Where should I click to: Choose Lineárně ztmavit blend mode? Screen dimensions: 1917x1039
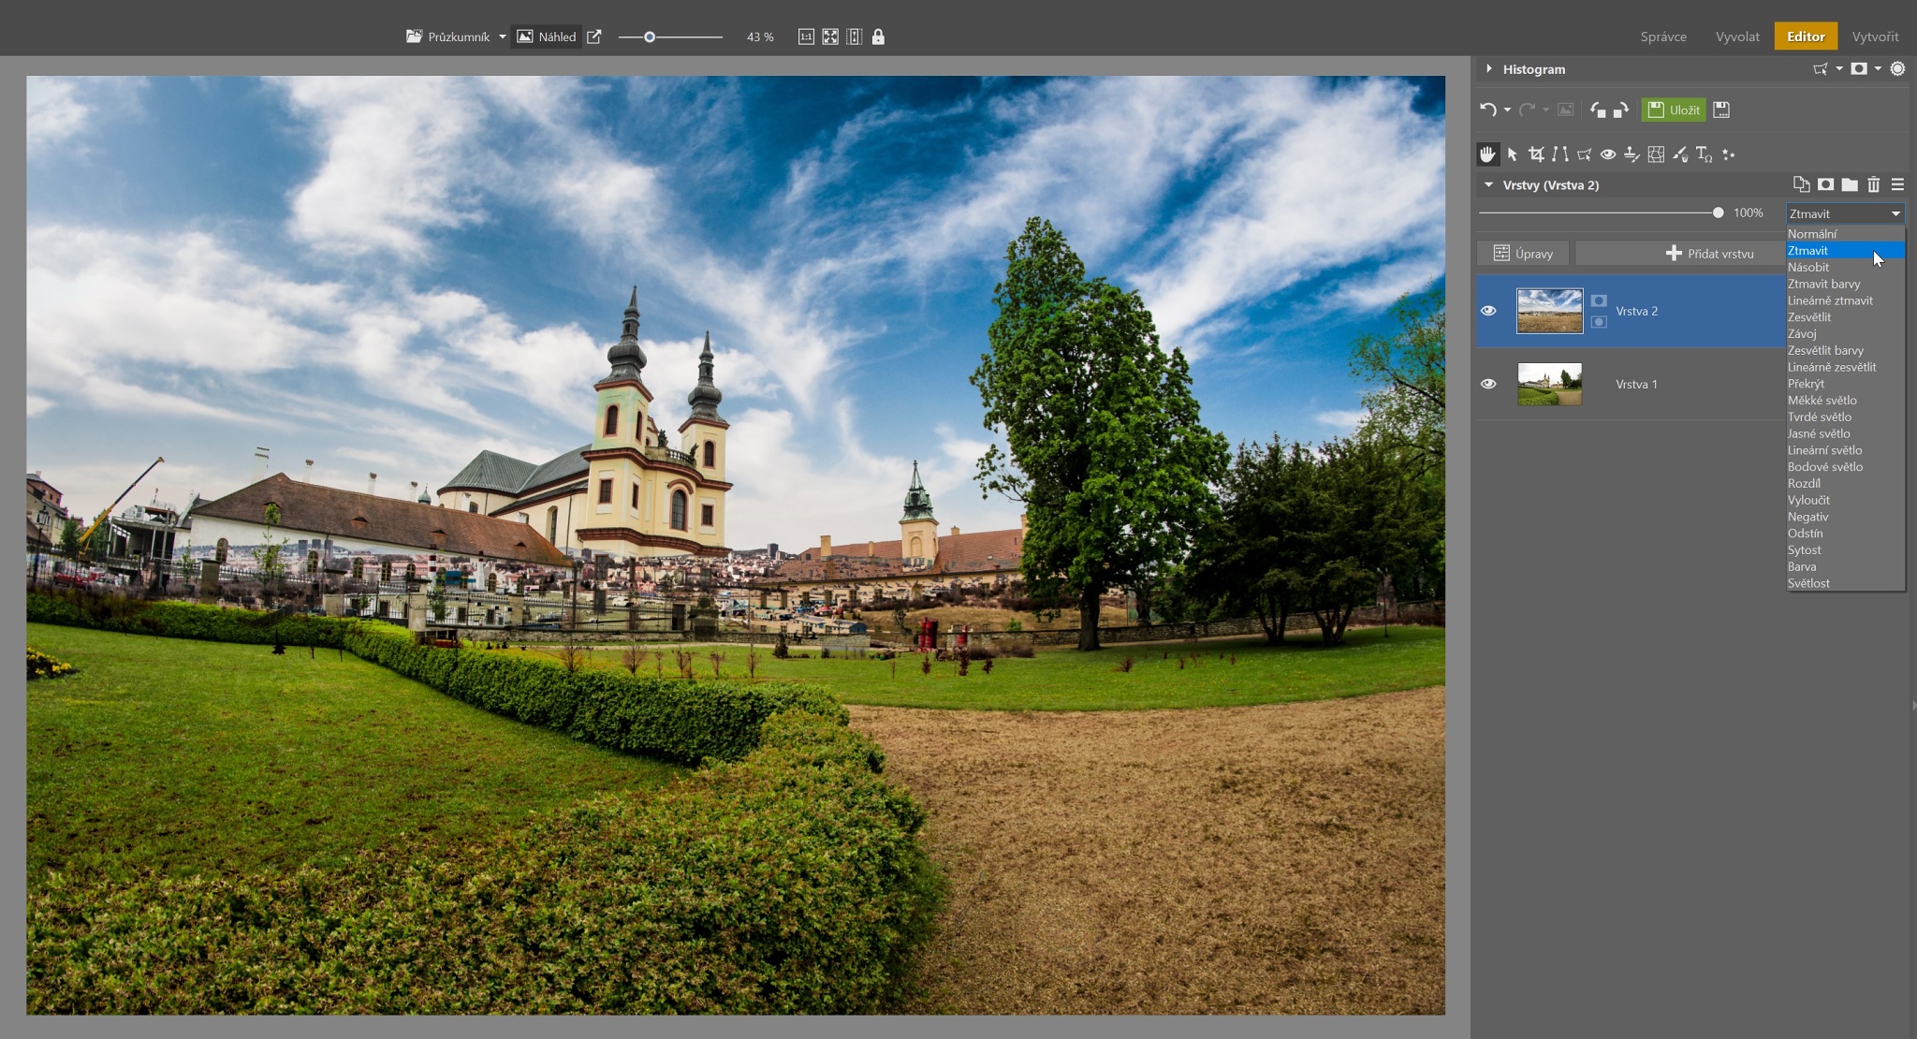pos(1845,300)
